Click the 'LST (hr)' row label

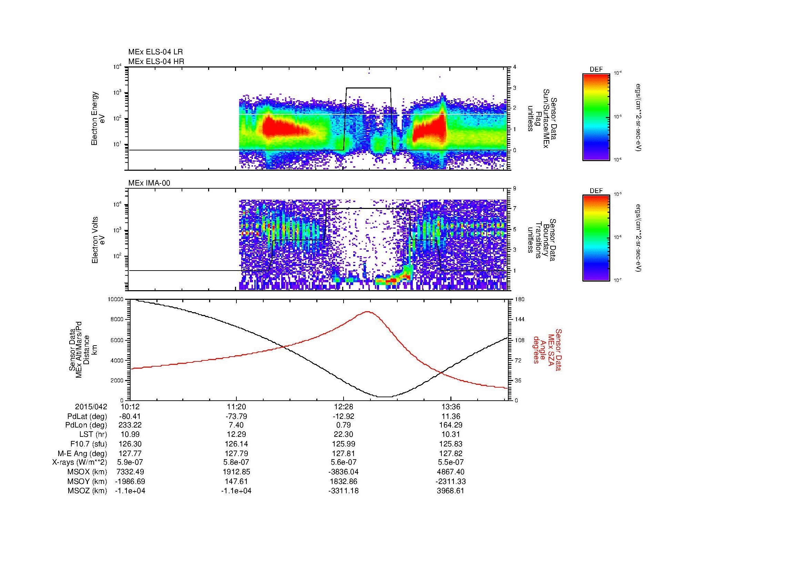[x=93, y=435]
